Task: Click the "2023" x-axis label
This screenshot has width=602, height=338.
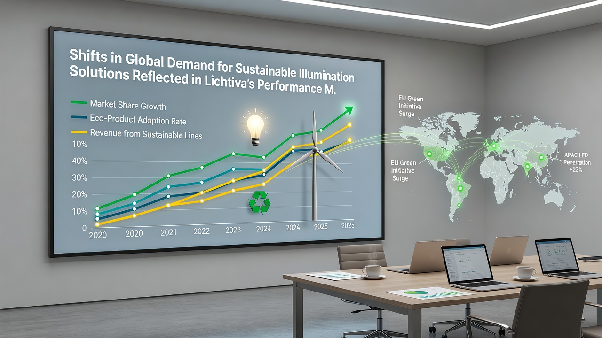Action: [x=233, y=230]
